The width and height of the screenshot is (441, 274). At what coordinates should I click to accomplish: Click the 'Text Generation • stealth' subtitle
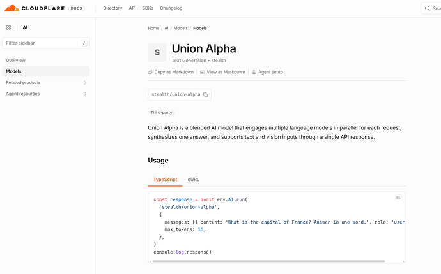click(x=199, y=61)
